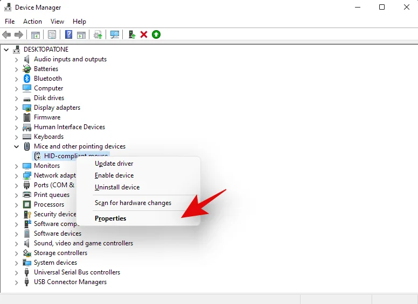Expand Universal Serial Bus controllers node
Image resolution: width=418 pixels, height=304 pixels.
click(16, 272)
